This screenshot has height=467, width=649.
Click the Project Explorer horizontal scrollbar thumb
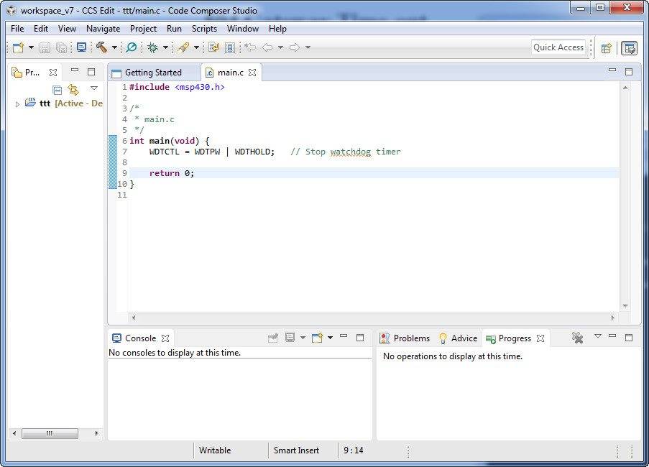50,433
